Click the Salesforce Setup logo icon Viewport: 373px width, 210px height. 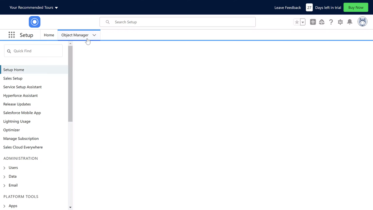[x=35, y=22]
